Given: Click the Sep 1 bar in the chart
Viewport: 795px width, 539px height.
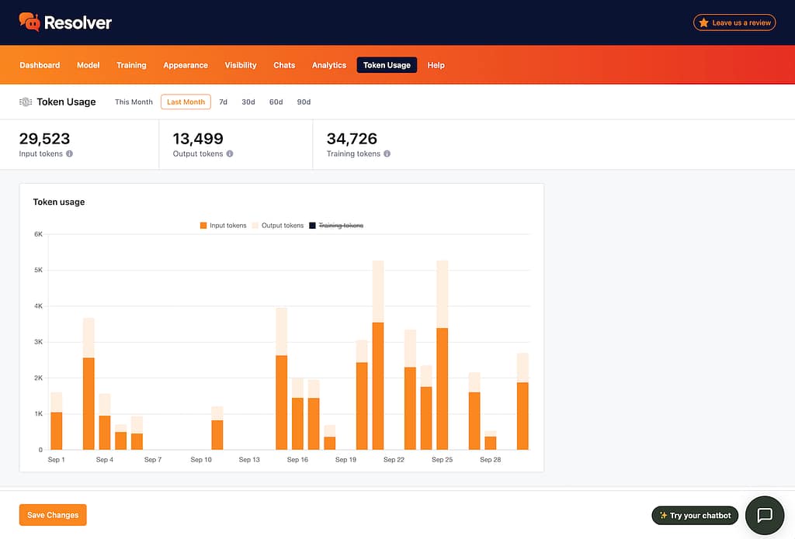Looking at the screenshot, I should 56,421.
